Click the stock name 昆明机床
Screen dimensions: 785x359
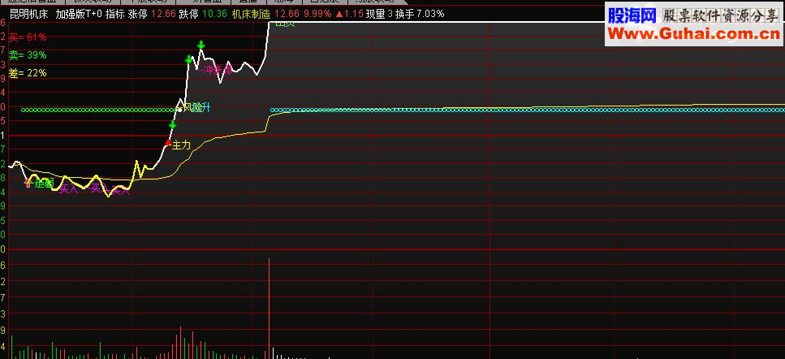tap(28, 14)
